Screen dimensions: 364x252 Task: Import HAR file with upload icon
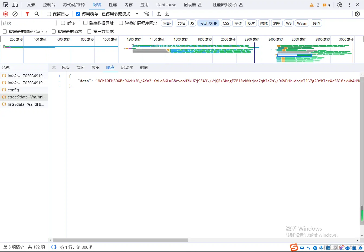click(x=159, y=14)
